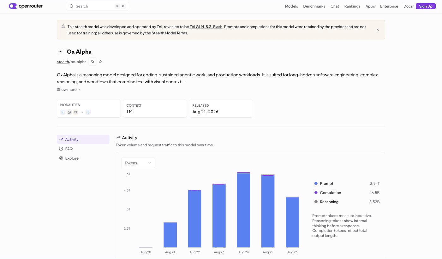The image size is (442, 259).
Task: Click the Aug 21, 2026 release date
Action: coord(205,112)
